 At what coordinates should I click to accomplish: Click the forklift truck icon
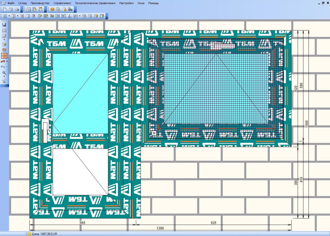tap(70, 9)
